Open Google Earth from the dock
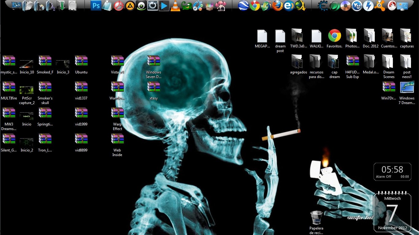Screen dimensions: 419x235 [x=244, y=5]
